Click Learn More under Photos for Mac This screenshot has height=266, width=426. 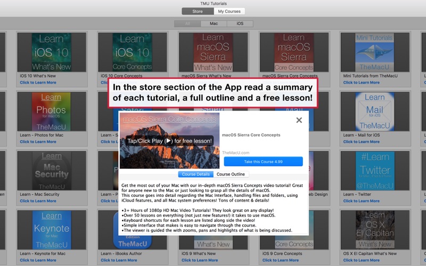[38, 142]
